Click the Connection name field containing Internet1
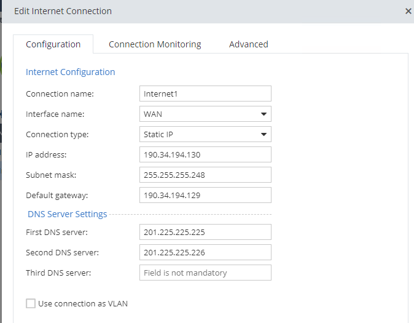The image size is (414, 323). point(205,94)
